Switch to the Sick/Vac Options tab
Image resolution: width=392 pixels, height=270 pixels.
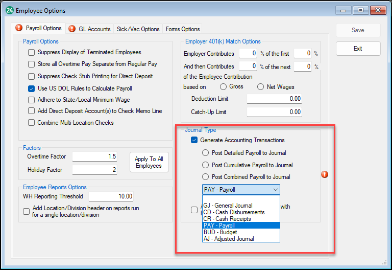tap(138, 29)
